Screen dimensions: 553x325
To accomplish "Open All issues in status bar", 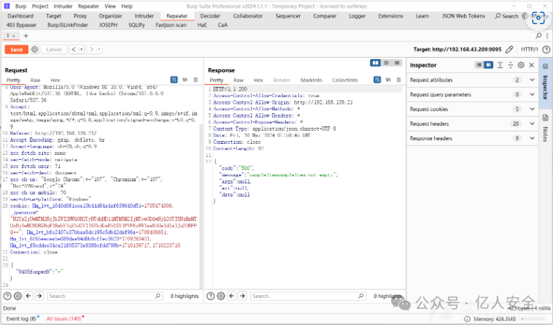I will (65, 318).
